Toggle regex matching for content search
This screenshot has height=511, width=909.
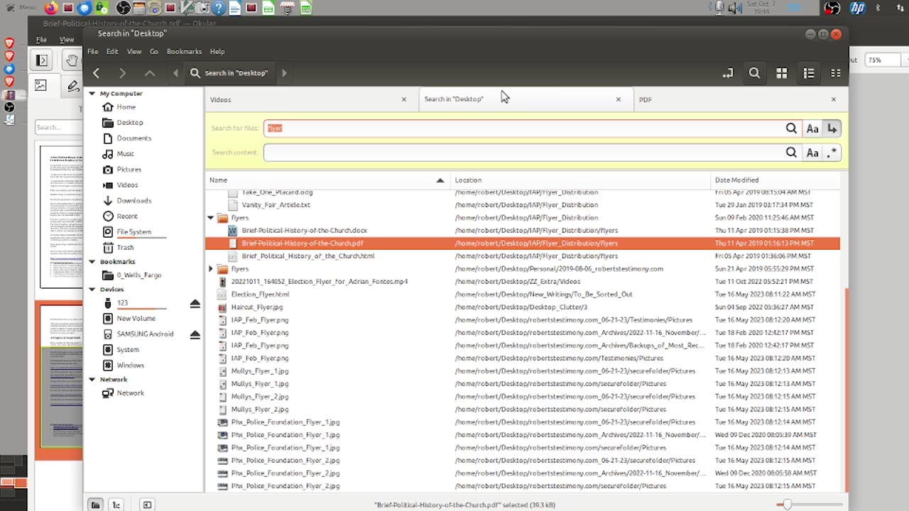tap(832, 153)
